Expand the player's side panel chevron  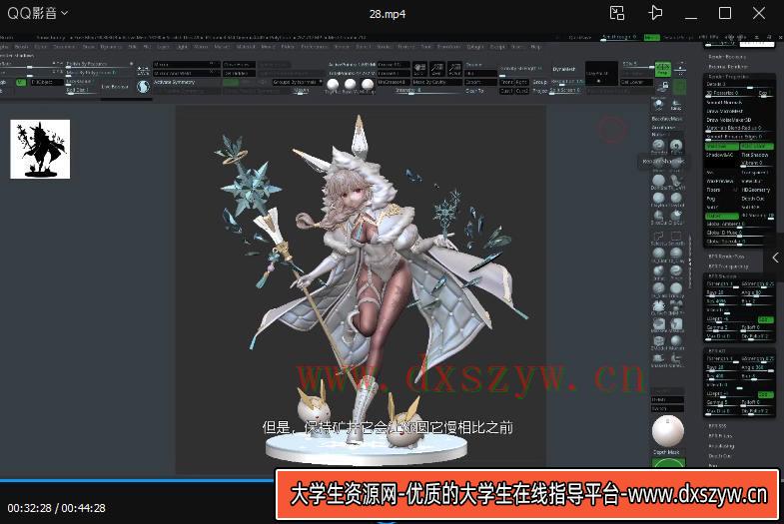[775, 258]
